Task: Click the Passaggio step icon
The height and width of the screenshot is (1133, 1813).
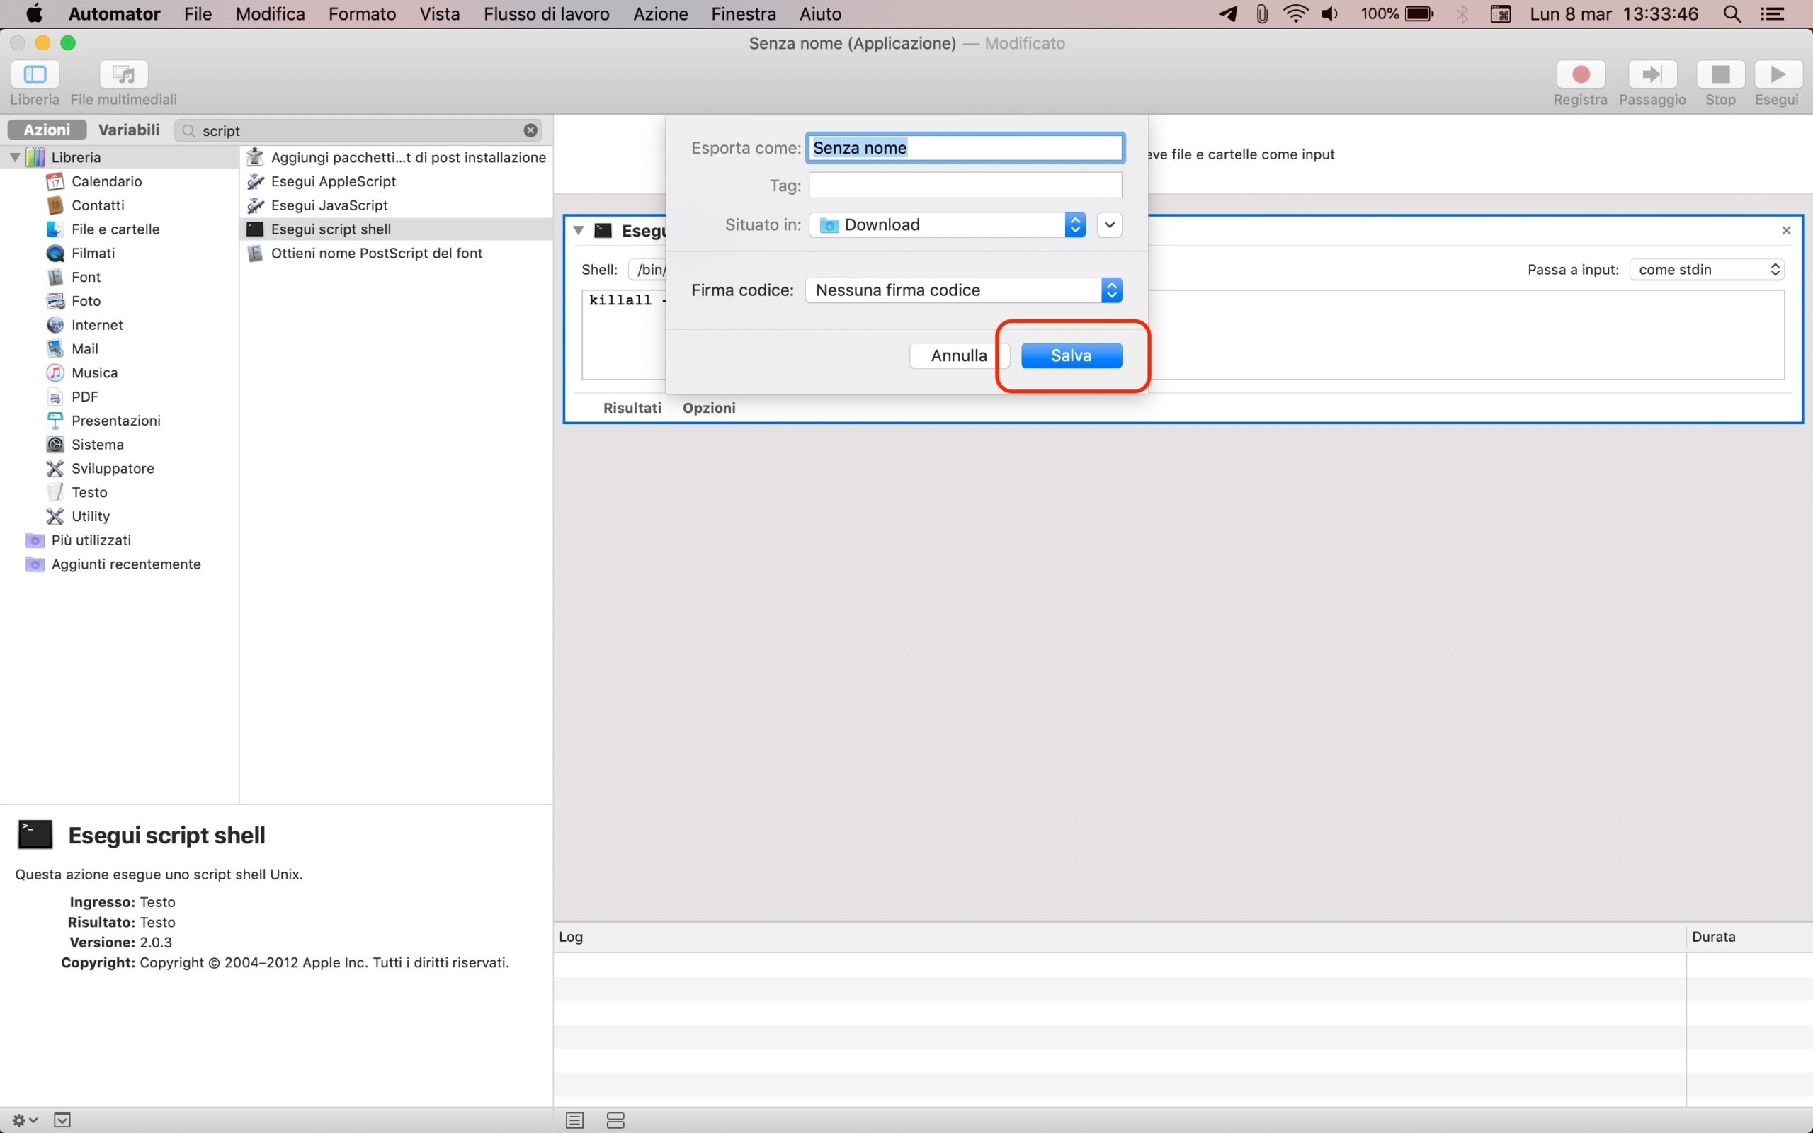Action: point(1652,74)
